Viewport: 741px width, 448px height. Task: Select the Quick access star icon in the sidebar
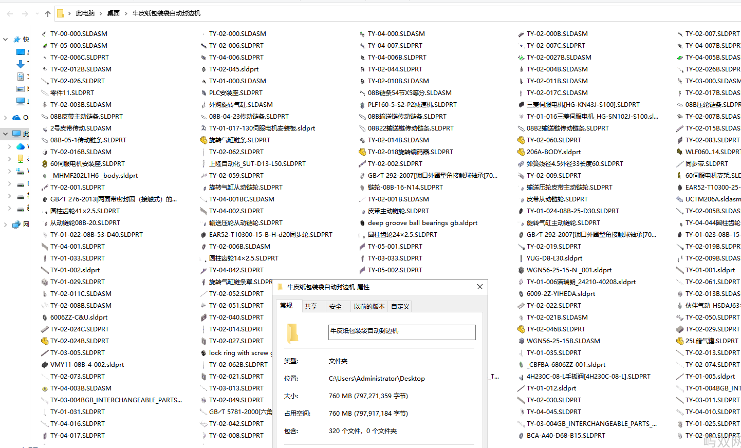click(x=17, y=40)
